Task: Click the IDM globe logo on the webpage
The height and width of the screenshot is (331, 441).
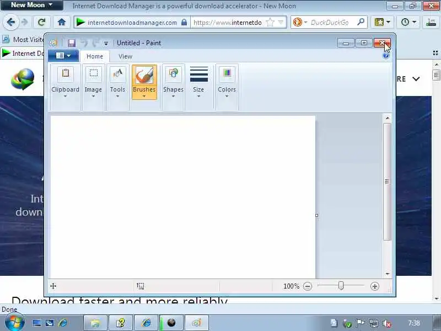Action: coord(23,79)
